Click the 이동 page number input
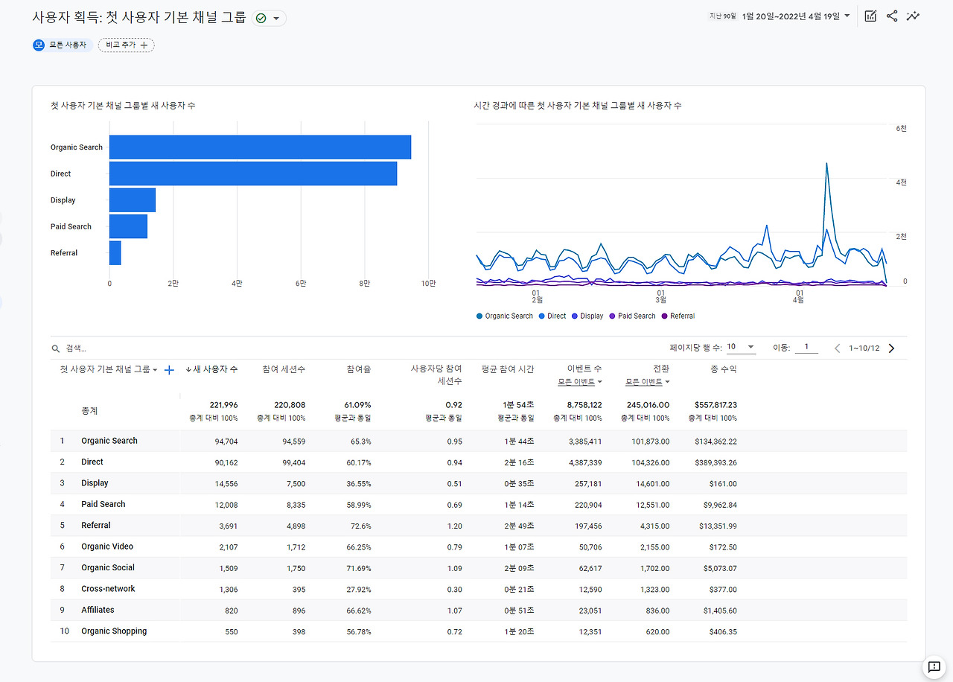The image size is (953, 682). coord(806,347)
